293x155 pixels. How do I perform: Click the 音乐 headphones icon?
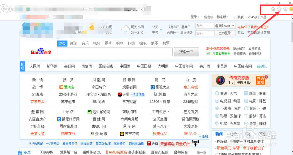(246, 108)
